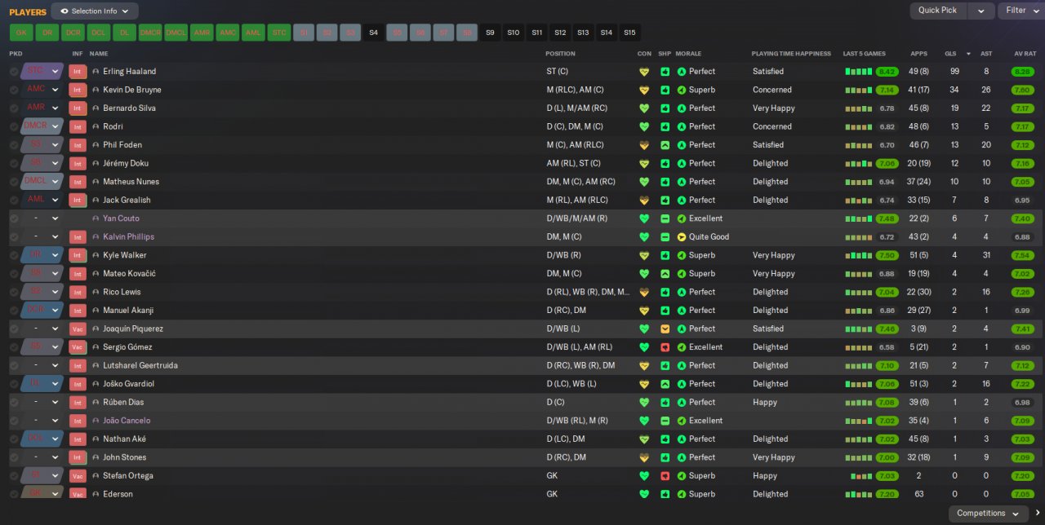Sort by the AV RAT column header
Screen dimensions: 1045x525
(x=1025, y=54)
